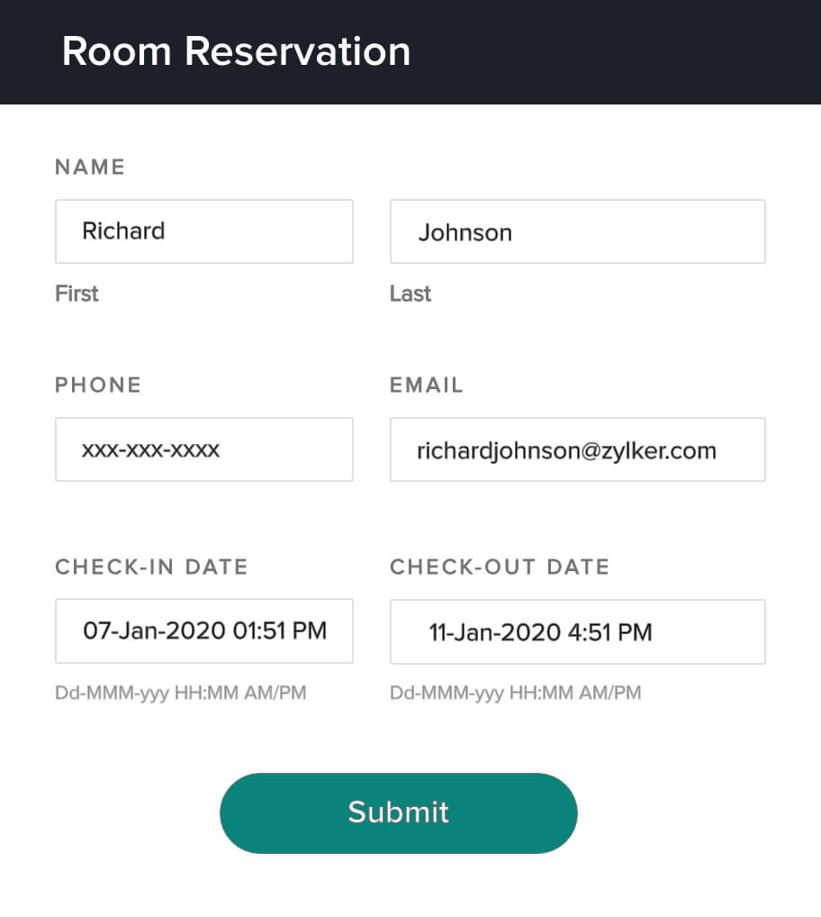821x917 pixels.
Task: Click the NAME field label
Action: pyautogui.click(x=90, y=167)
